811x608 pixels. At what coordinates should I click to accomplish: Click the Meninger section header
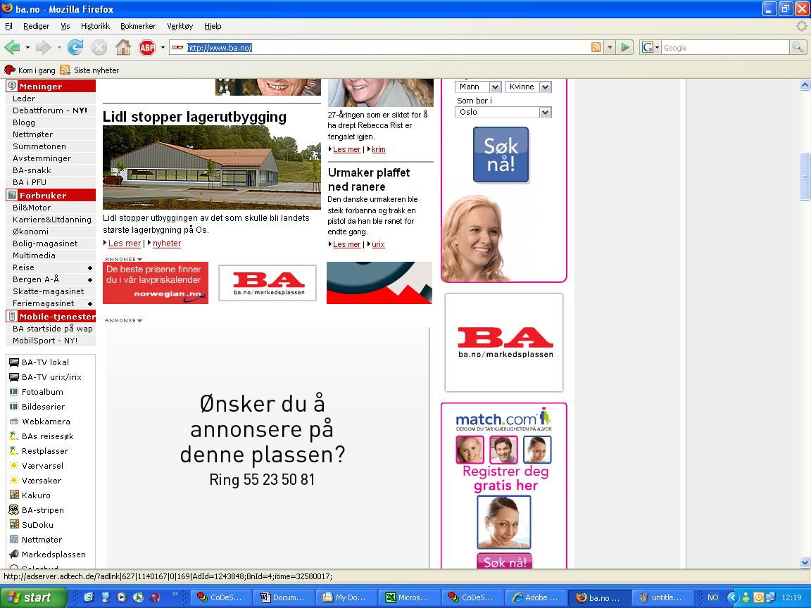[51, 87]
